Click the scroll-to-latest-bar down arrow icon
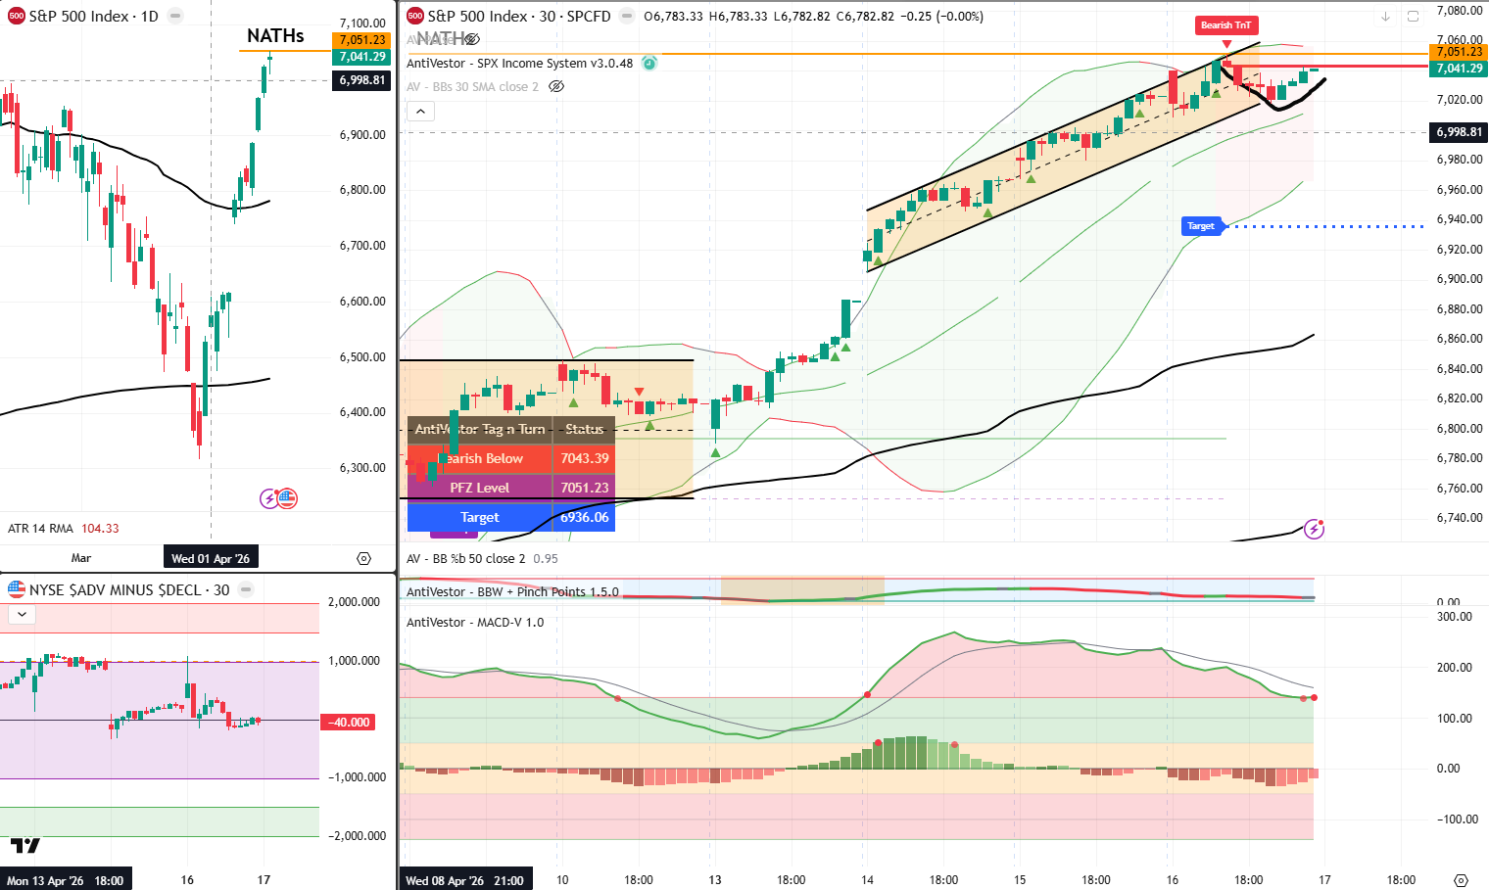The image size is (1489, 890). pos(1384,16)
